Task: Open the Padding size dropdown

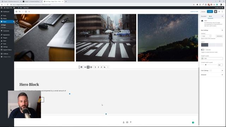Action: (x=206, y=36)
